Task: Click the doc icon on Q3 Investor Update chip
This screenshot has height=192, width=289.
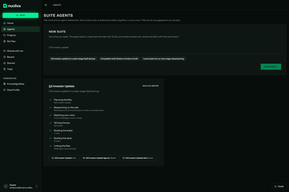Action: click(x=52, y=158)
